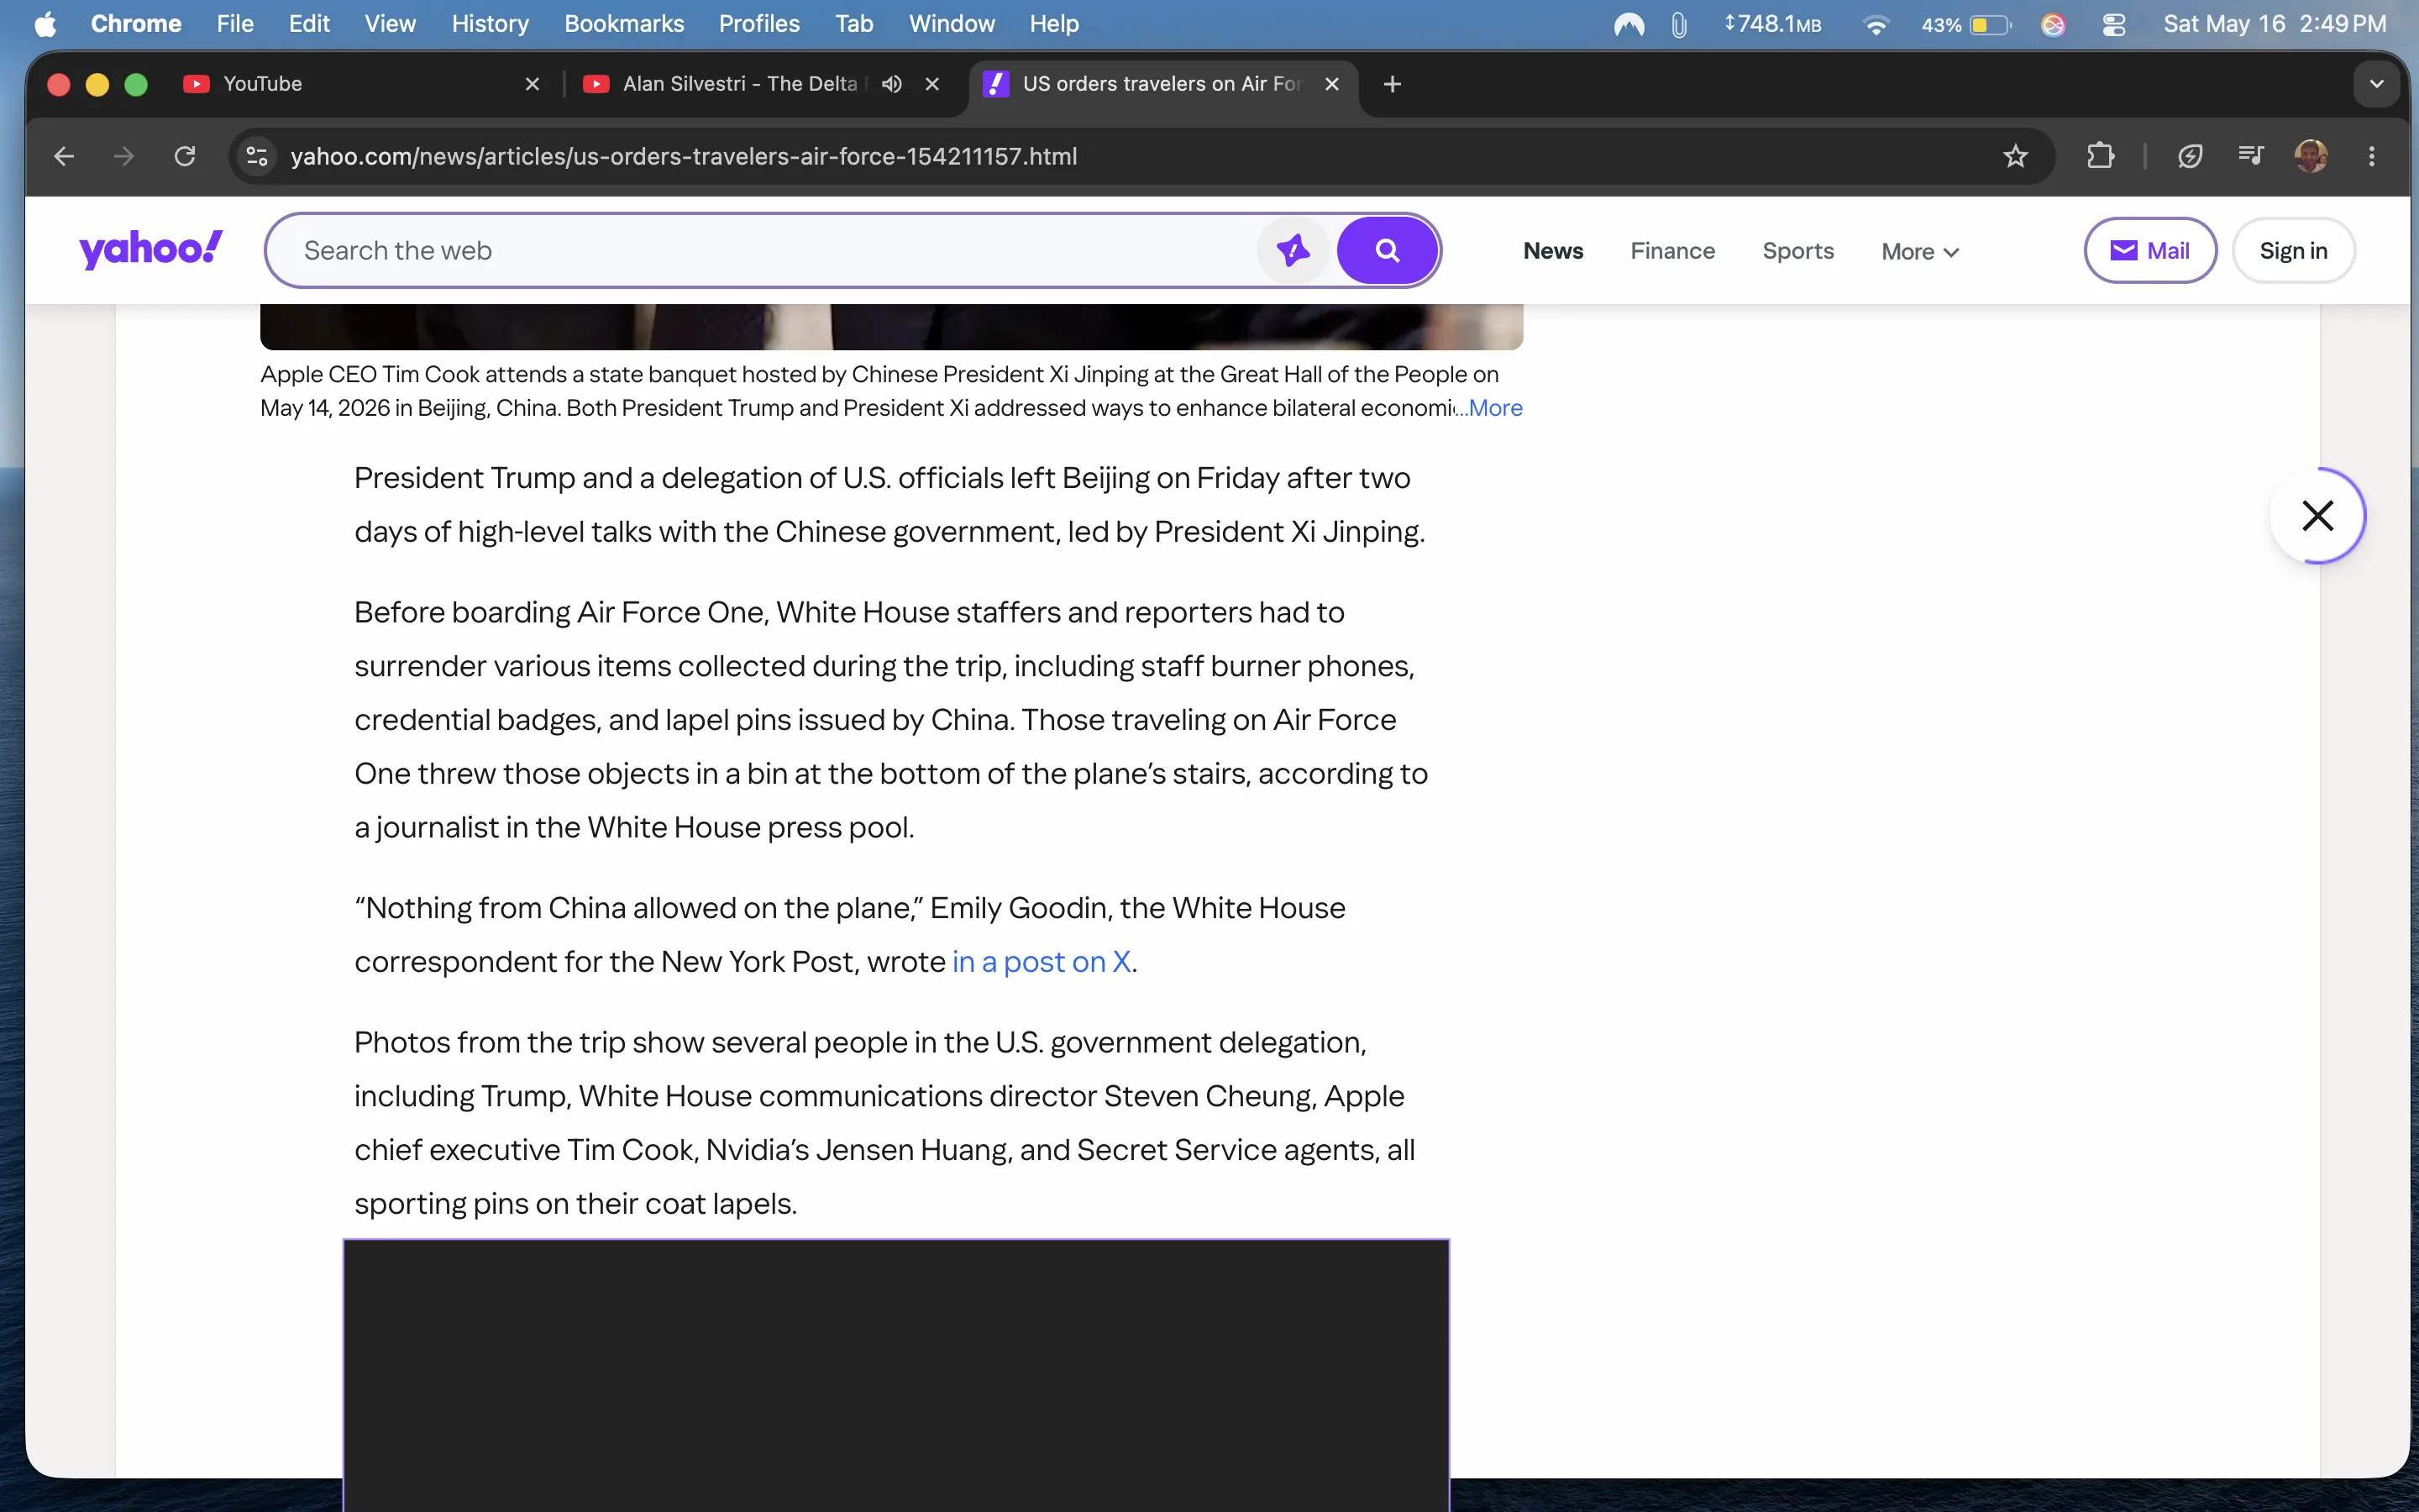Submit search with purple magnifier button
This screenshot has width=2419, height=1512.
coord(1388,250)
